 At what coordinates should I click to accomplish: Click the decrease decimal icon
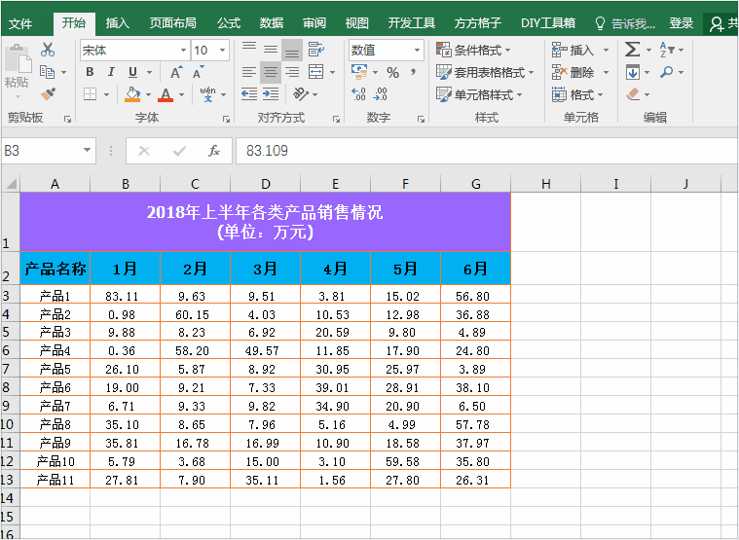click(x=381, y=94)
